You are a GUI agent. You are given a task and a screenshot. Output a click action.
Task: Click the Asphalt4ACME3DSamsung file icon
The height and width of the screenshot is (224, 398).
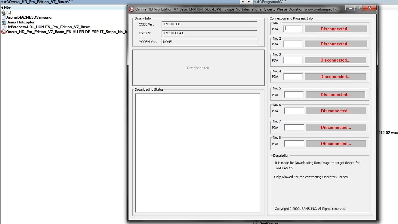(x=4, y=17)
